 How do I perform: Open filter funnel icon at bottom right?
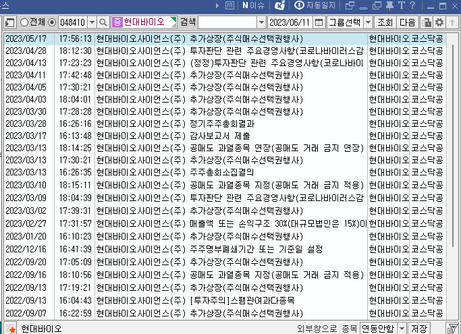[x=452, y=329]
